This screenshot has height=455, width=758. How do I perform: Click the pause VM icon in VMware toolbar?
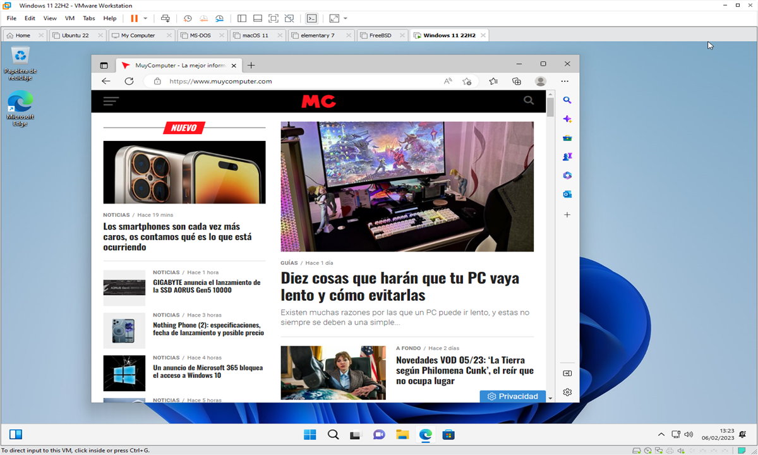coord(134,18)
